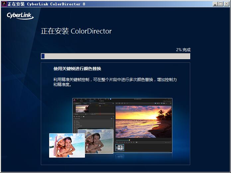Click the '2% 完成' progress text

[183, 50]
